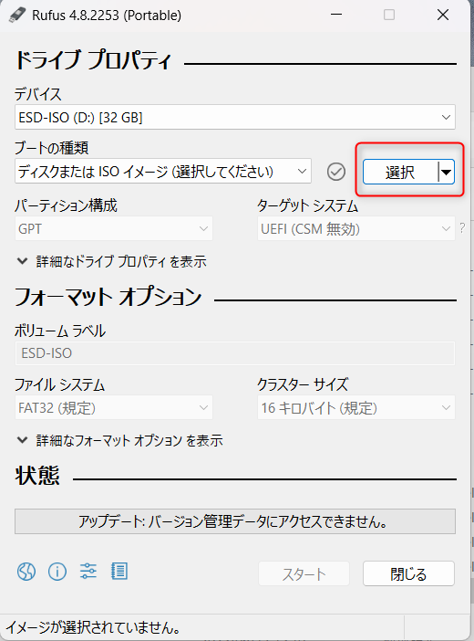Click the target system help question mark

coord(462,227)
